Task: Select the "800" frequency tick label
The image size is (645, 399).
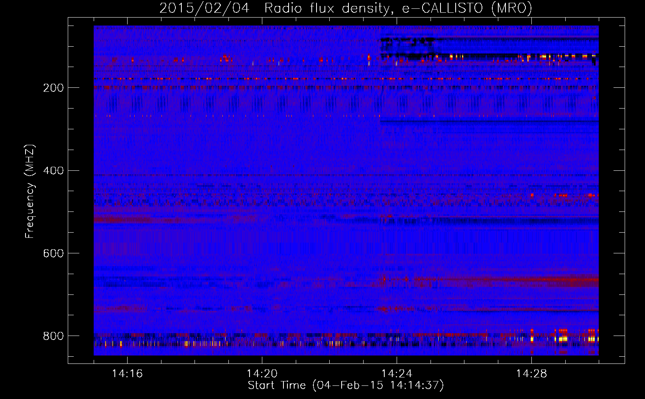Action: [x=53, y=336]
